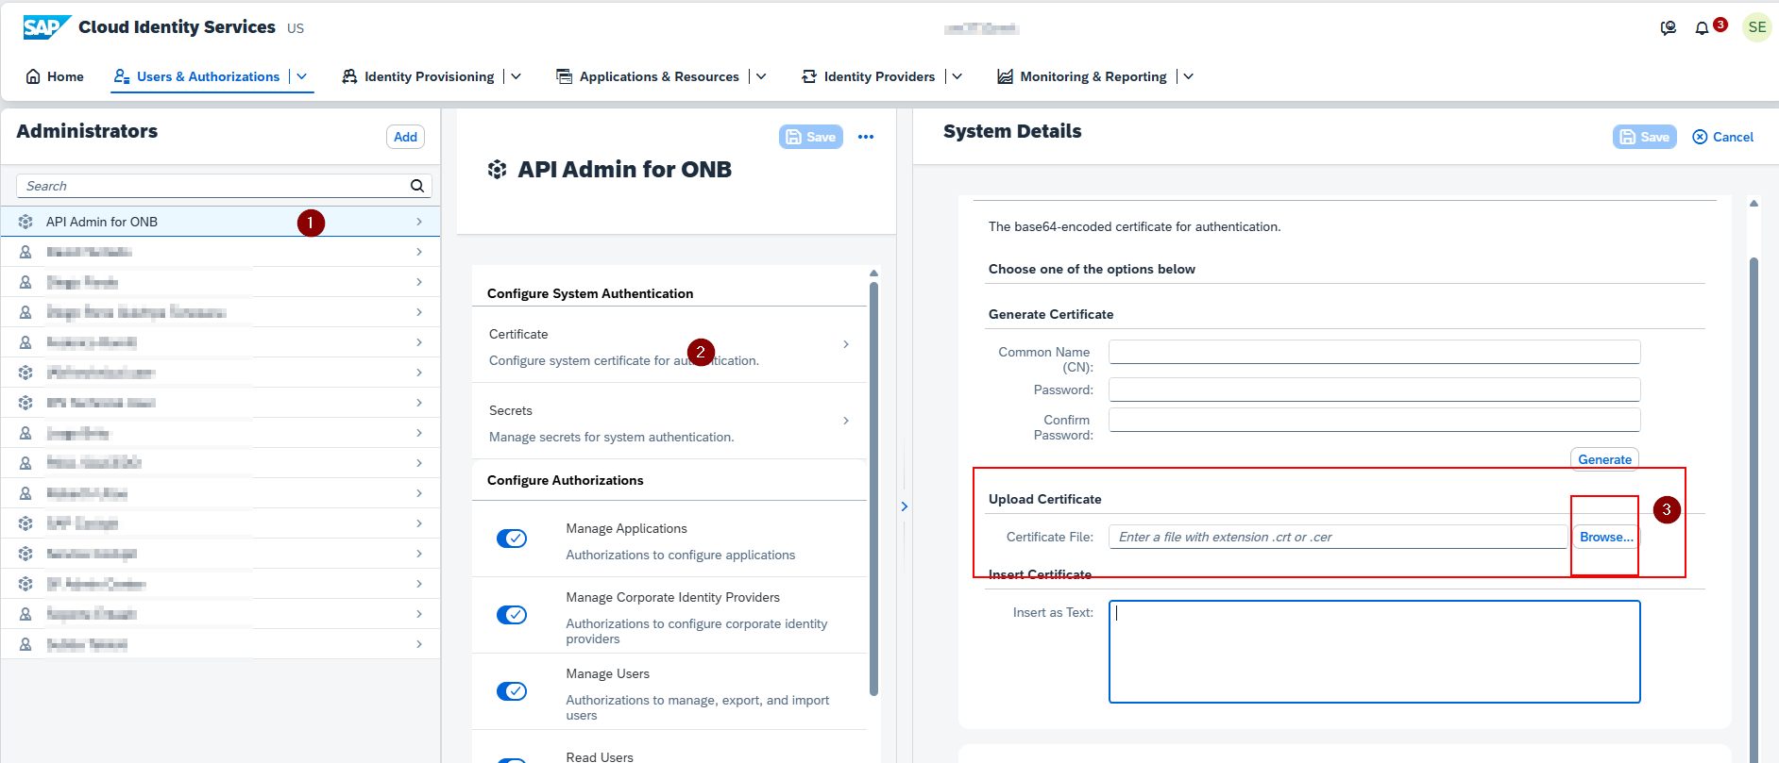Image resolution: width=1779 pixels, height=763 pixels.
Task: Click the Generate certificate button
Action: 1604,459
